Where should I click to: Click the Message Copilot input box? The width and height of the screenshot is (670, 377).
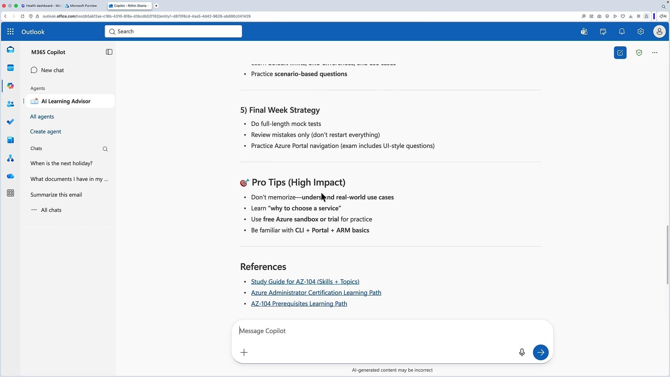pos(392,331)
